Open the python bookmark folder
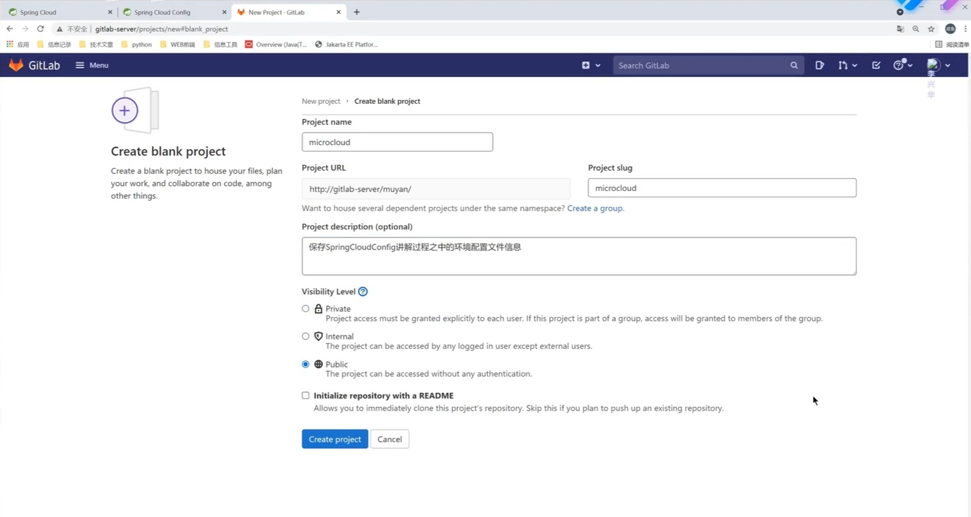This screenshot has width=971, height=517. click(136, 45)
